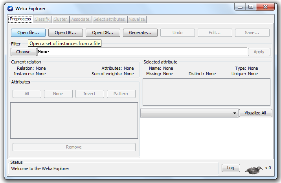Click the Undo button
The image size is (281, 183).
pos(178,33)
